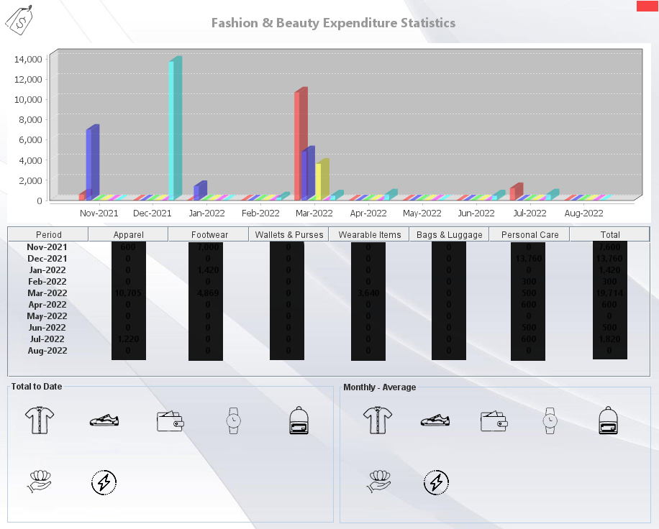Select the May-2022 table row label
Viewport: 659px width, 529px height.
[47, 316]
